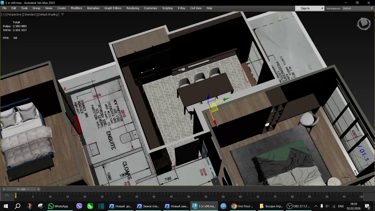Open the Mini Curve Editor toggle icon
This screenshot has width=375, height=211.
[x=7, y=195]
